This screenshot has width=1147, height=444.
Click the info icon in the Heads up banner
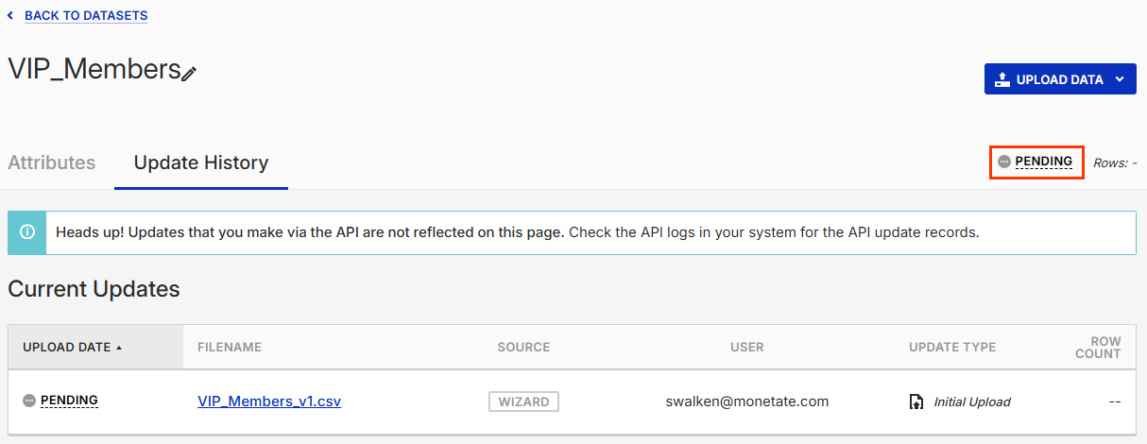tap(27, 232)
